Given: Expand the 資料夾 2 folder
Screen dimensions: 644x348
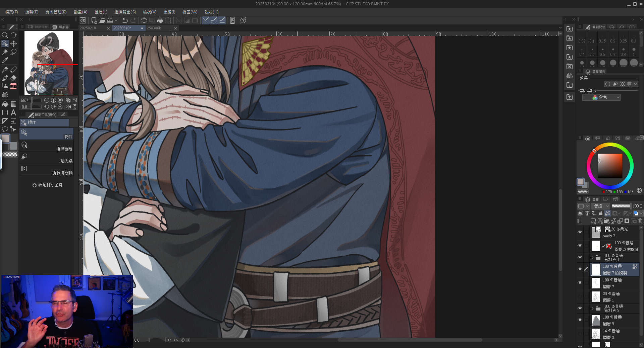Looking at the screenshot, I should [x=593, y=308].
